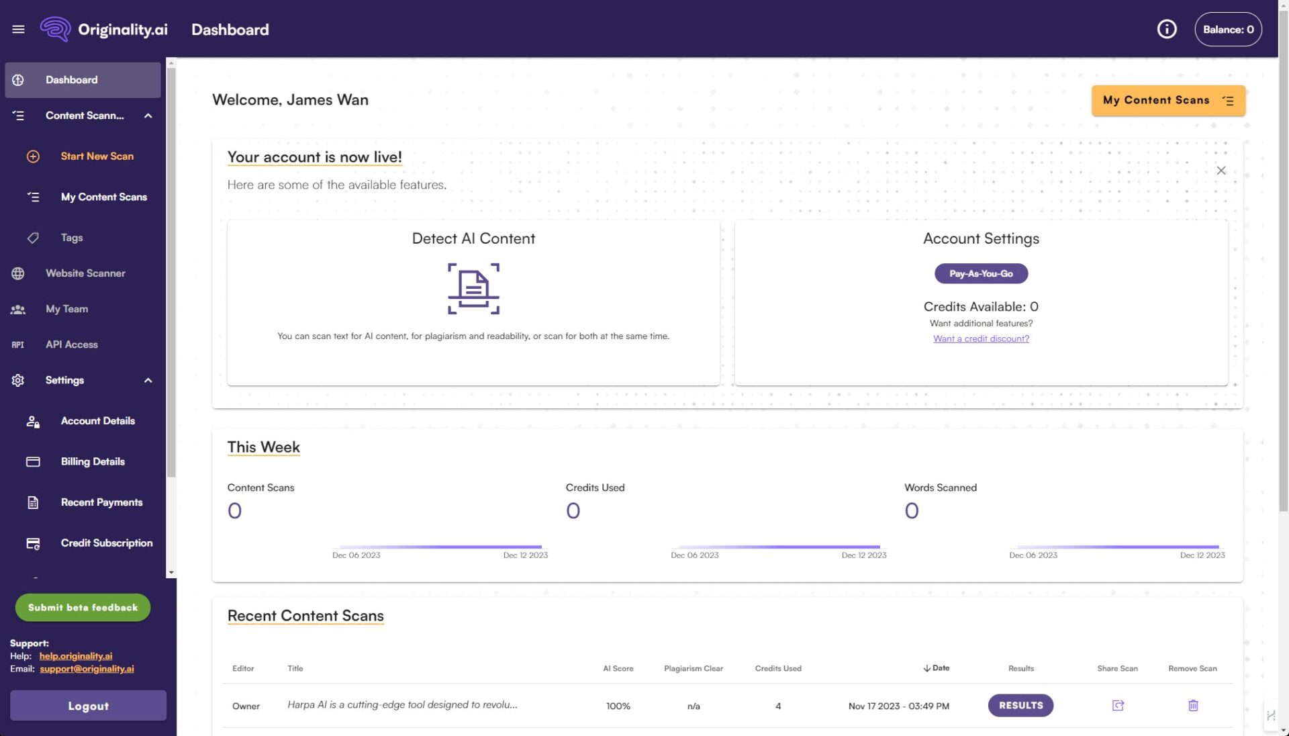Screen dimensions: 1289x736
Task: Collapse the Settings section chevron
Action: [x=148, y=380]
